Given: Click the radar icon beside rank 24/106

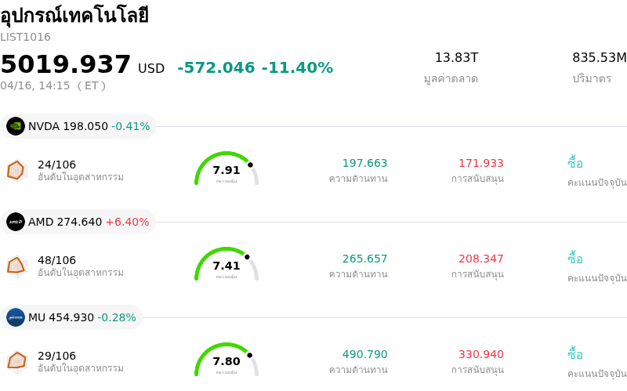Looking at the screenshot, I should pyautogui.click(x=16, y=170).
